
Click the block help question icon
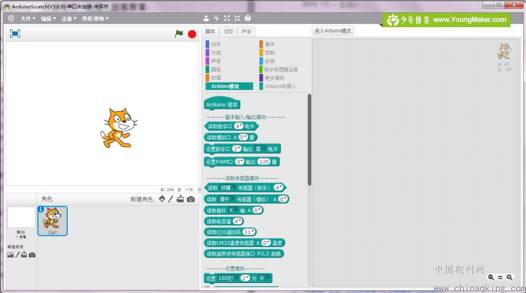tap(248, 18)
